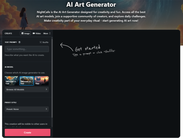Focus the Type something prompt field
183x138 pixels.
click(27, 49)
